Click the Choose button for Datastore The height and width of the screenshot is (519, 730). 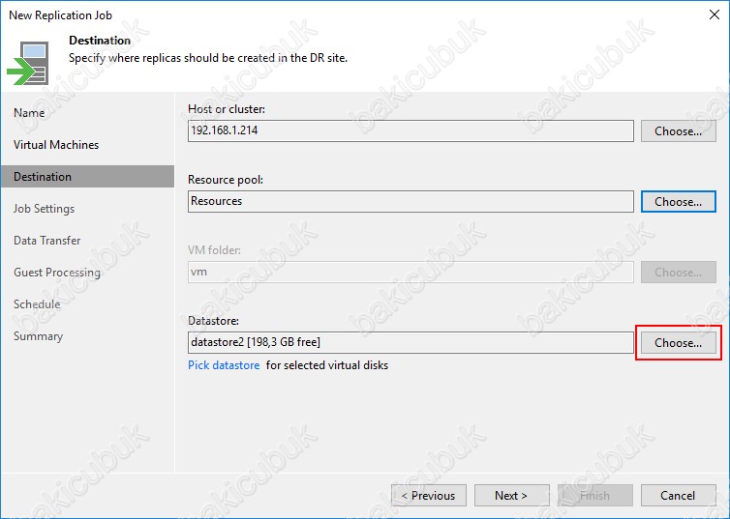tap(679, 343)
